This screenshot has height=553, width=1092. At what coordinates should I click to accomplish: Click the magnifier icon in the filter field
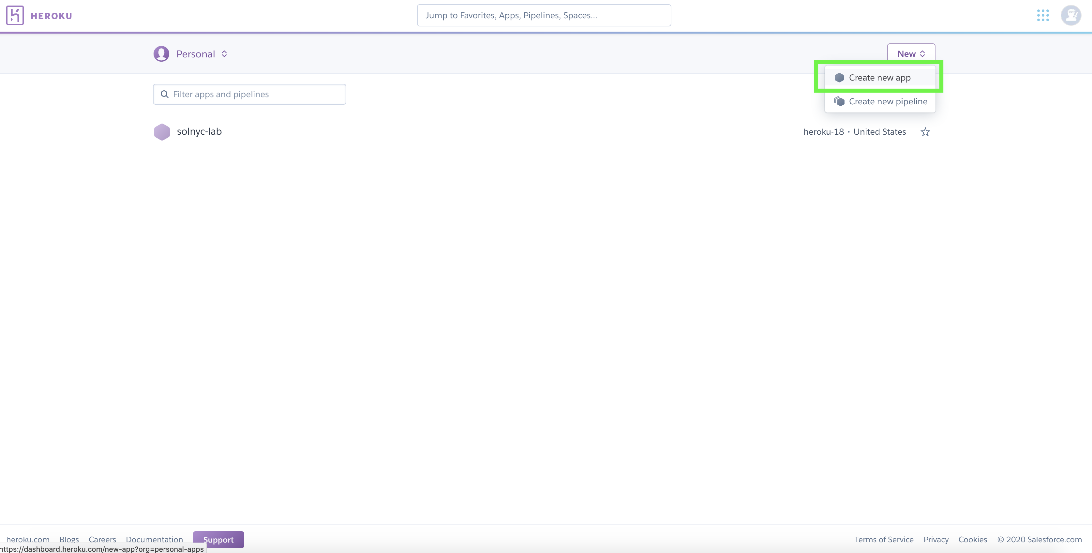point(165,94)
